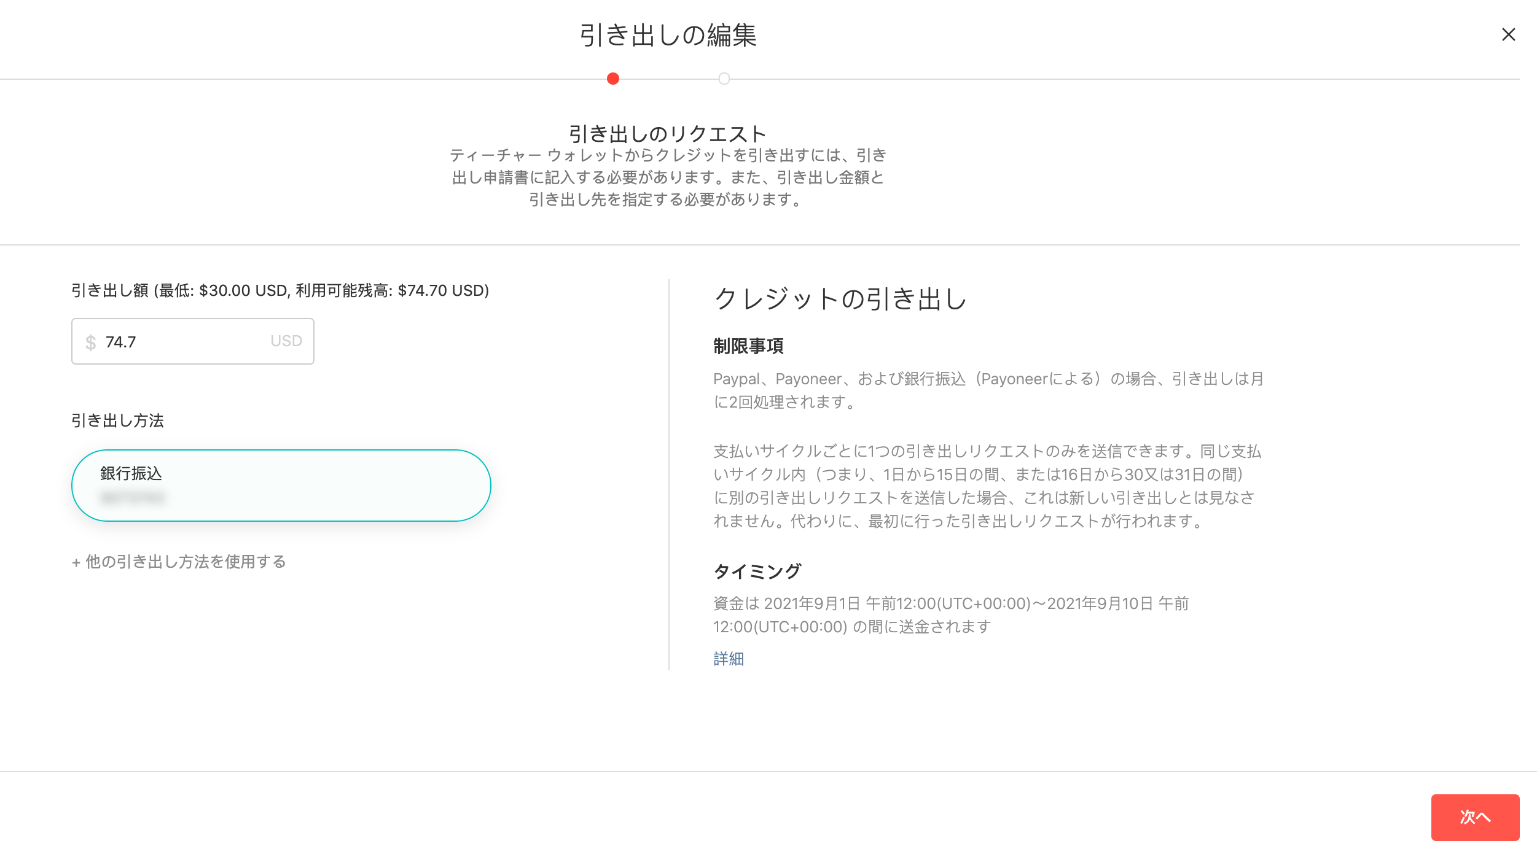Click the タイミング subheading
This screenshot has width=1537, height=852.
[x=757, y=571]
